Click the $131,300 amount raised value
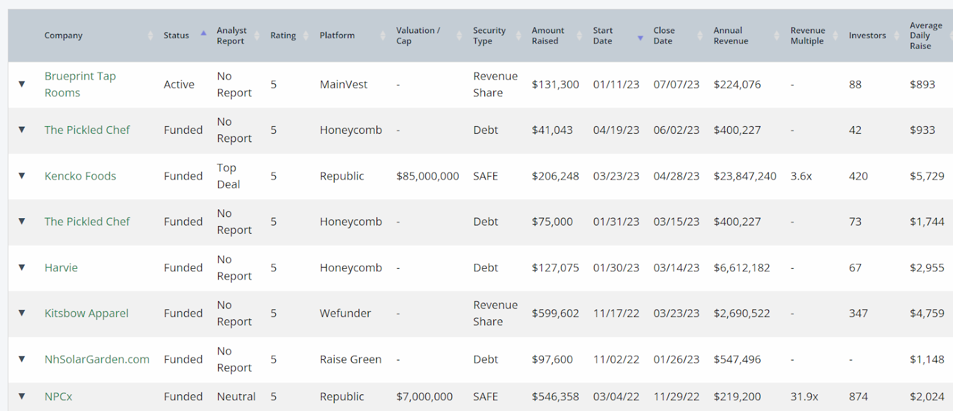 tap(555, 84)
